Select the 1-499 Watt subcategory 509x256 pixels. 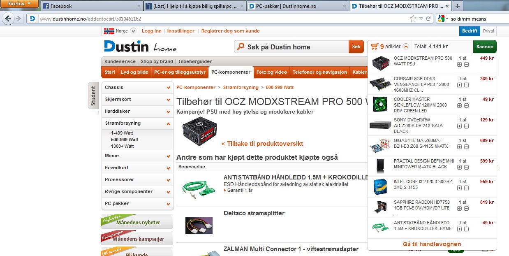click(x=122, y=133)
